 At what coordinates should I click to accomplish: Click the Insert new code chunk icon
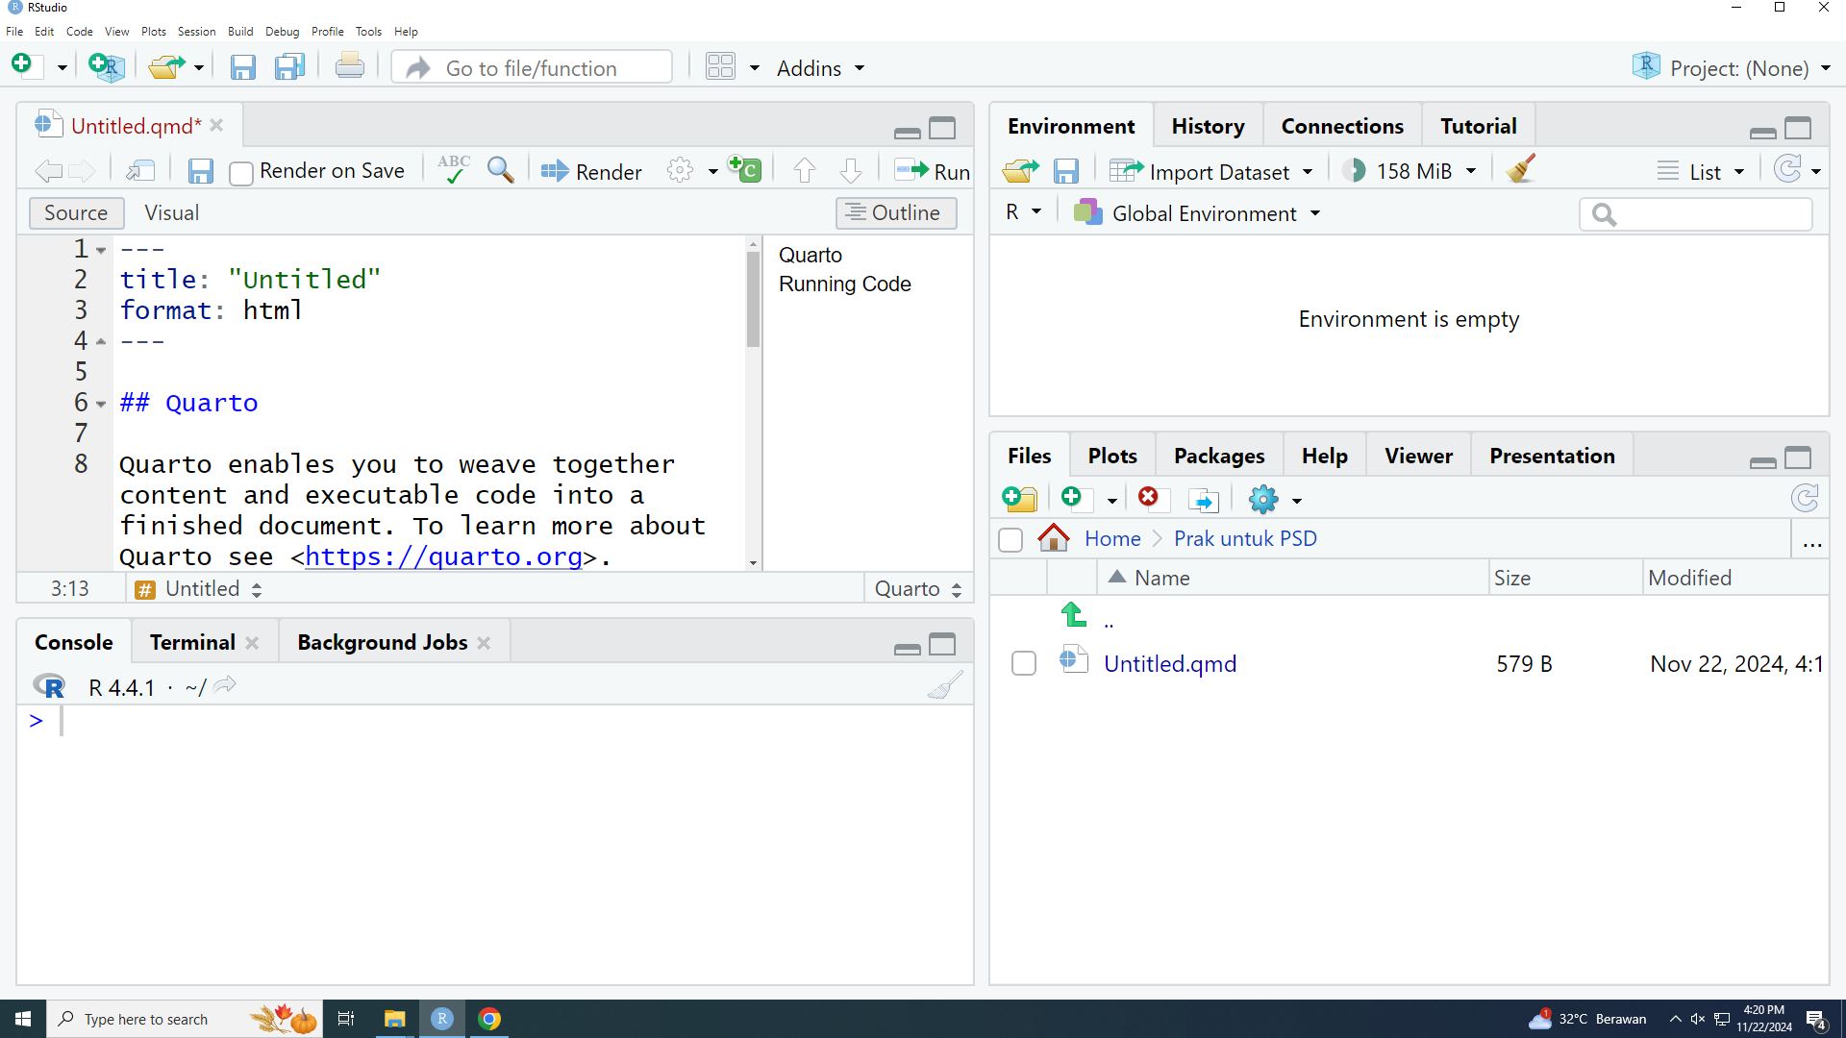click(745, 170)
